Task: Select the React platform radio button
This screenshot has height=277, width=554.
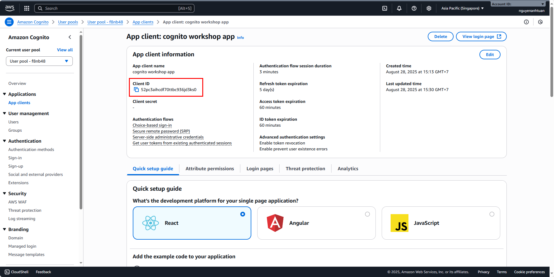Action: 243,214
